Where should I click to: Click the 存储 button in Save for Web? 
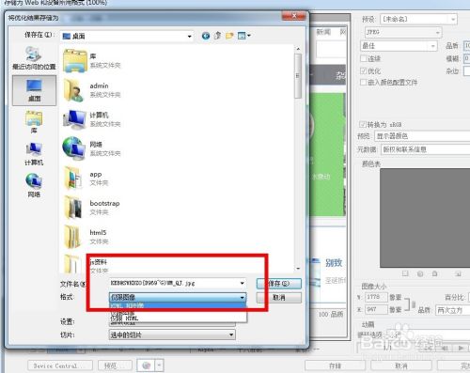(x=335, y=365)
